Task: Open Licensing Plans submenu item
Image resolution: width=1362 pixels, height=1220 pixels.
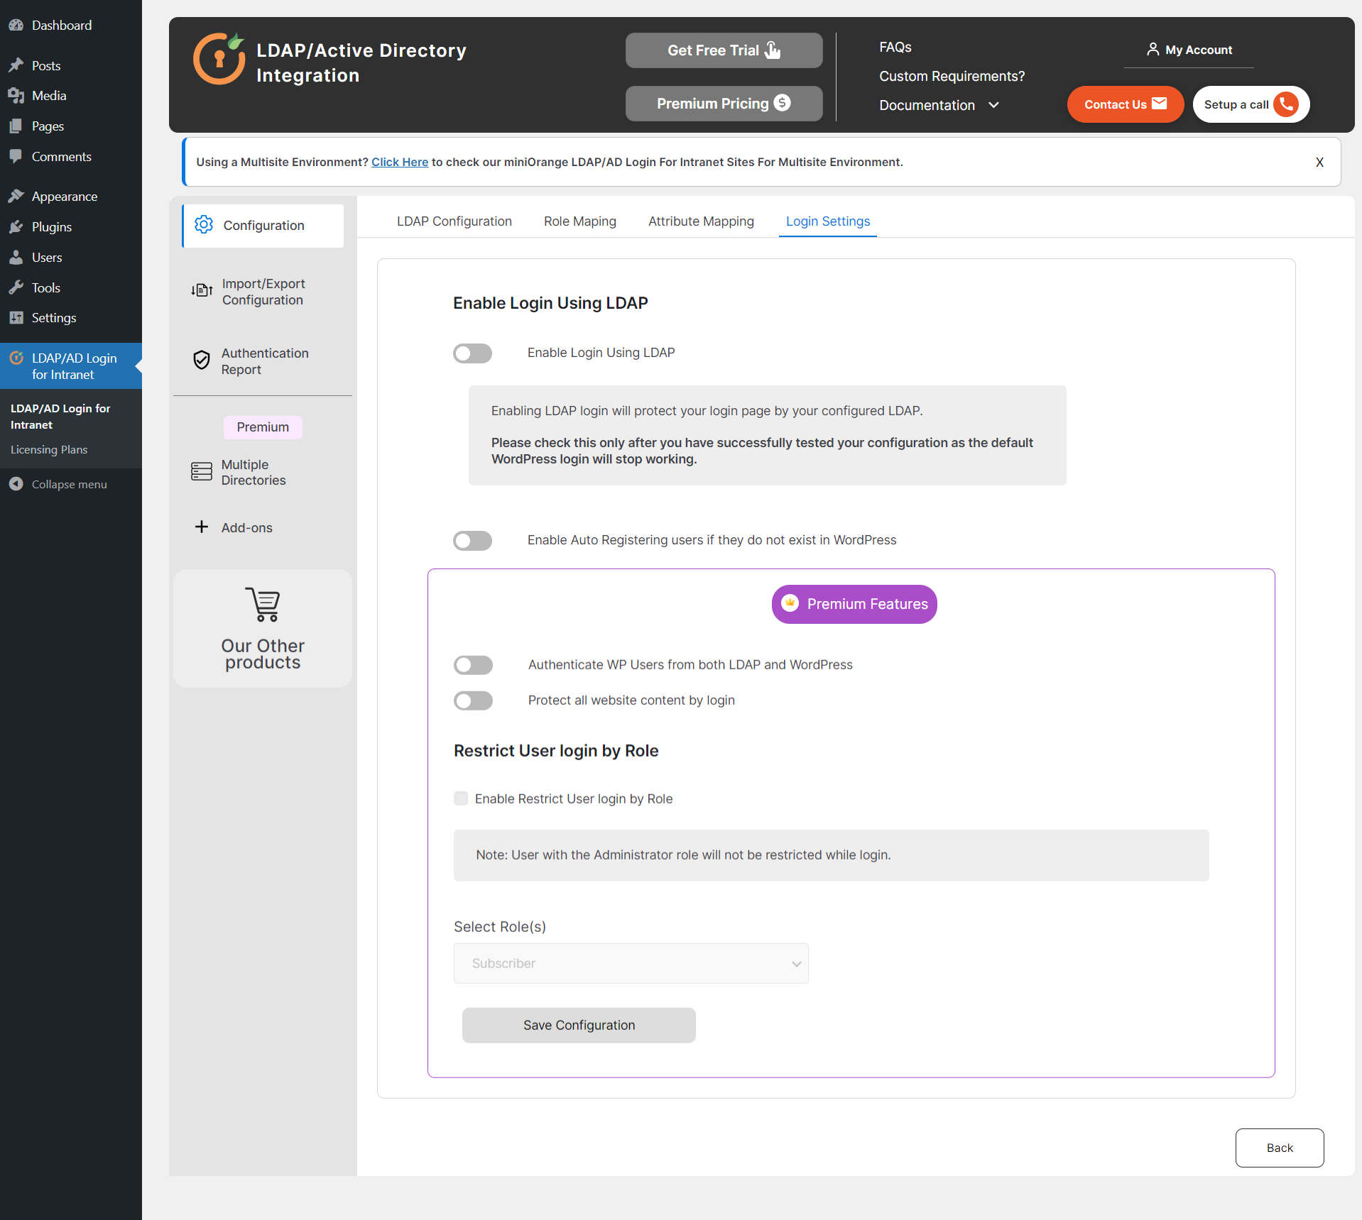Action: pos(49,450)
